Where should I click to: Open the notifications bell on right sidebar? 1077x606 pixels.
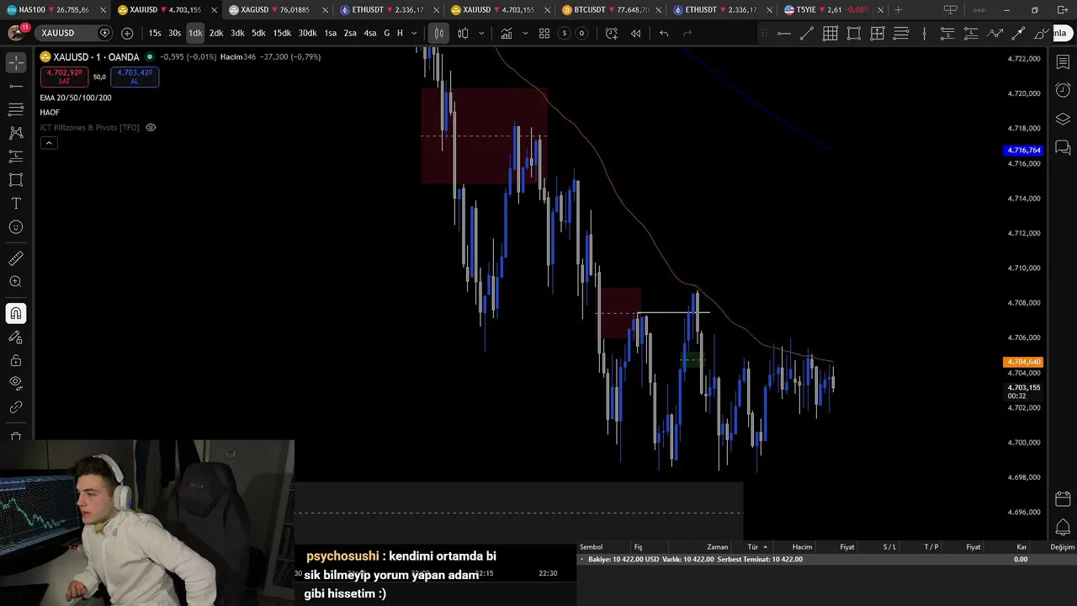[x=1063, y=528]
